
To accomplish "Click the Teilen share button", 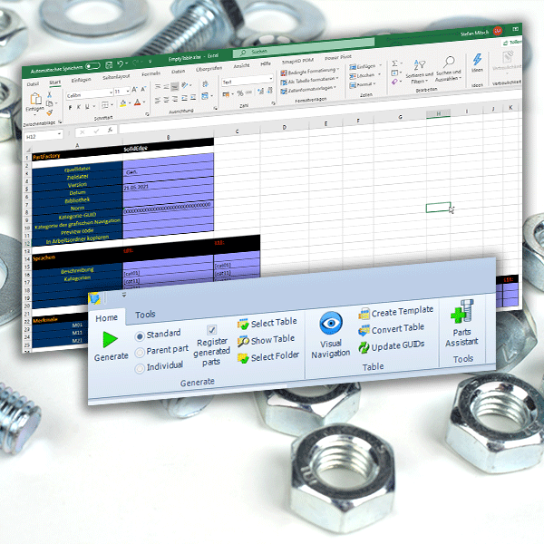I will pyautogui.click(x=512, y=43).
